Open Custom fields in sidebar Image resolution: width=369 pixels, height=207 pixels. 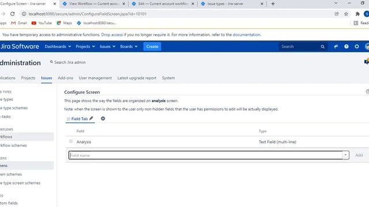[x=9, y=203]
